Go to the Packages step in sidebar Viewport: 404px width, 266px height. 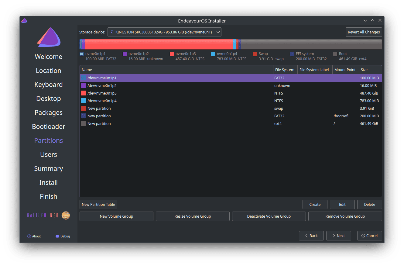click(x=49, y=112)
